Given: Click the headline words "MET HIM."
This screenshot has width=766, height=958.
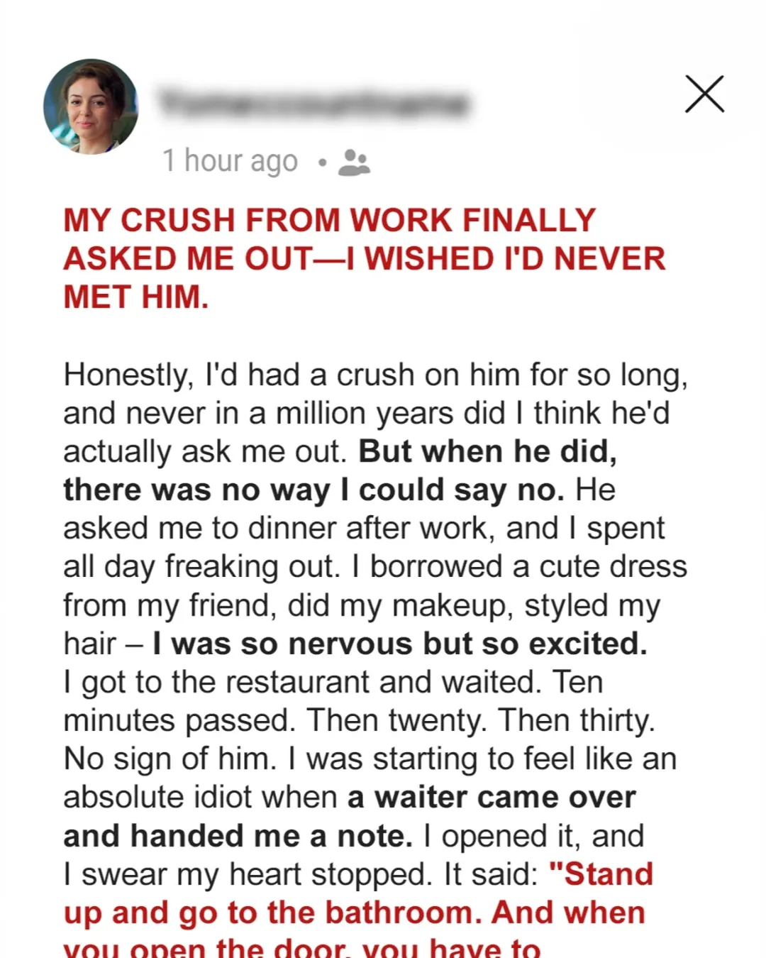Looking at the screenshot, I should tap(136, 297).
